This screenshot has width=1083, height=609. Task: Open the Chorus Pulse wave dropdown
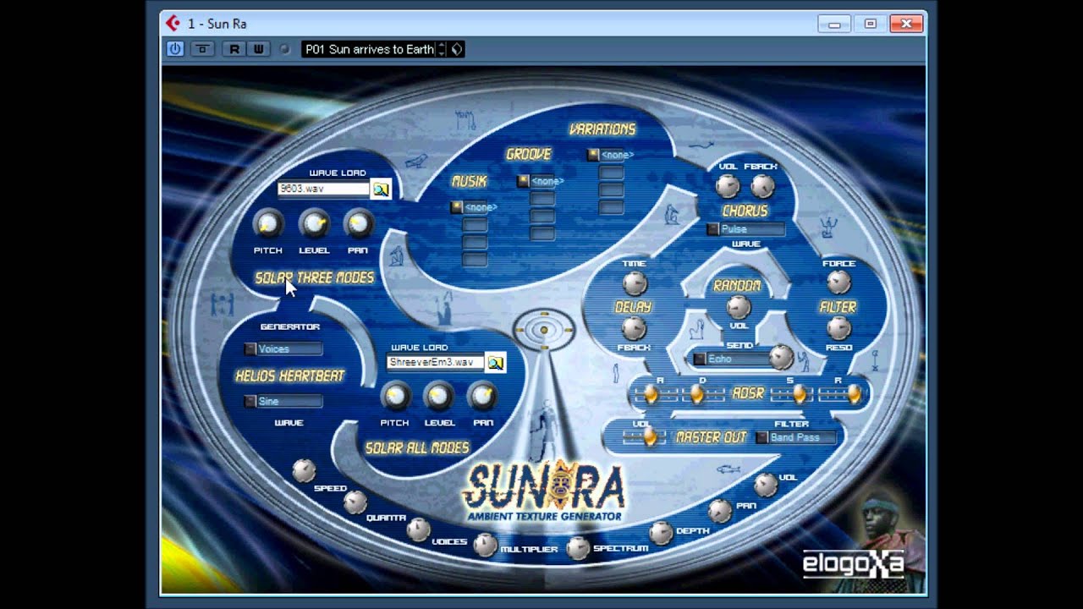click(x=746, y=229)
